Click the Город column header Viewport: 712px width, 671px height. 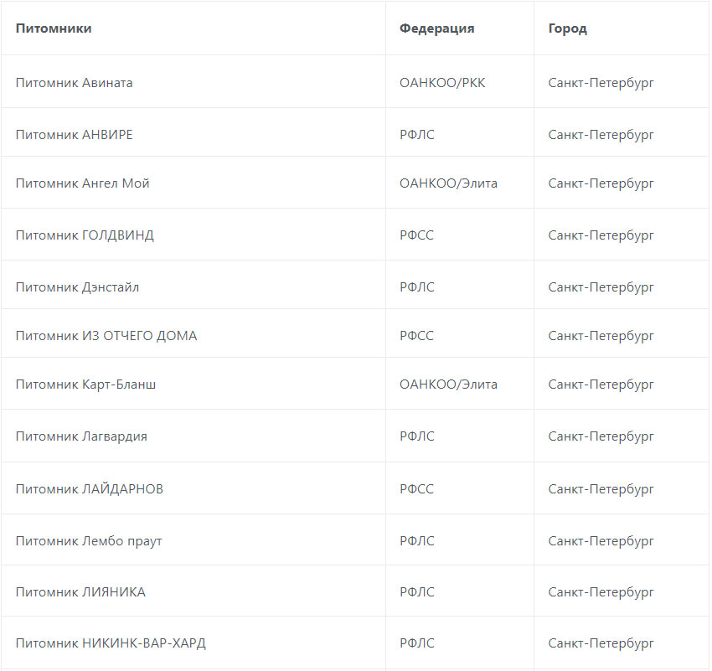click(567, 28)
